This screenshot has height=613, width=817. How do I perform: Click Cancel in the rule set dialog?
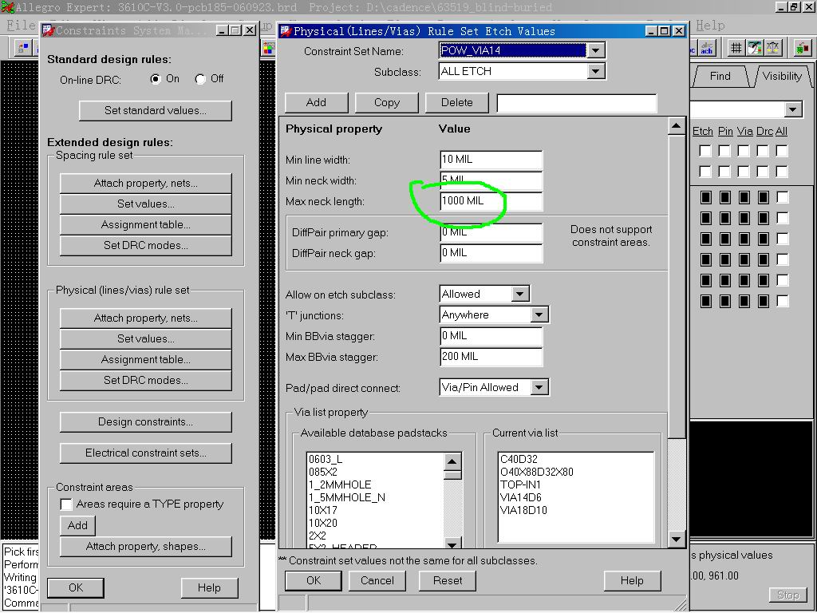377,581
